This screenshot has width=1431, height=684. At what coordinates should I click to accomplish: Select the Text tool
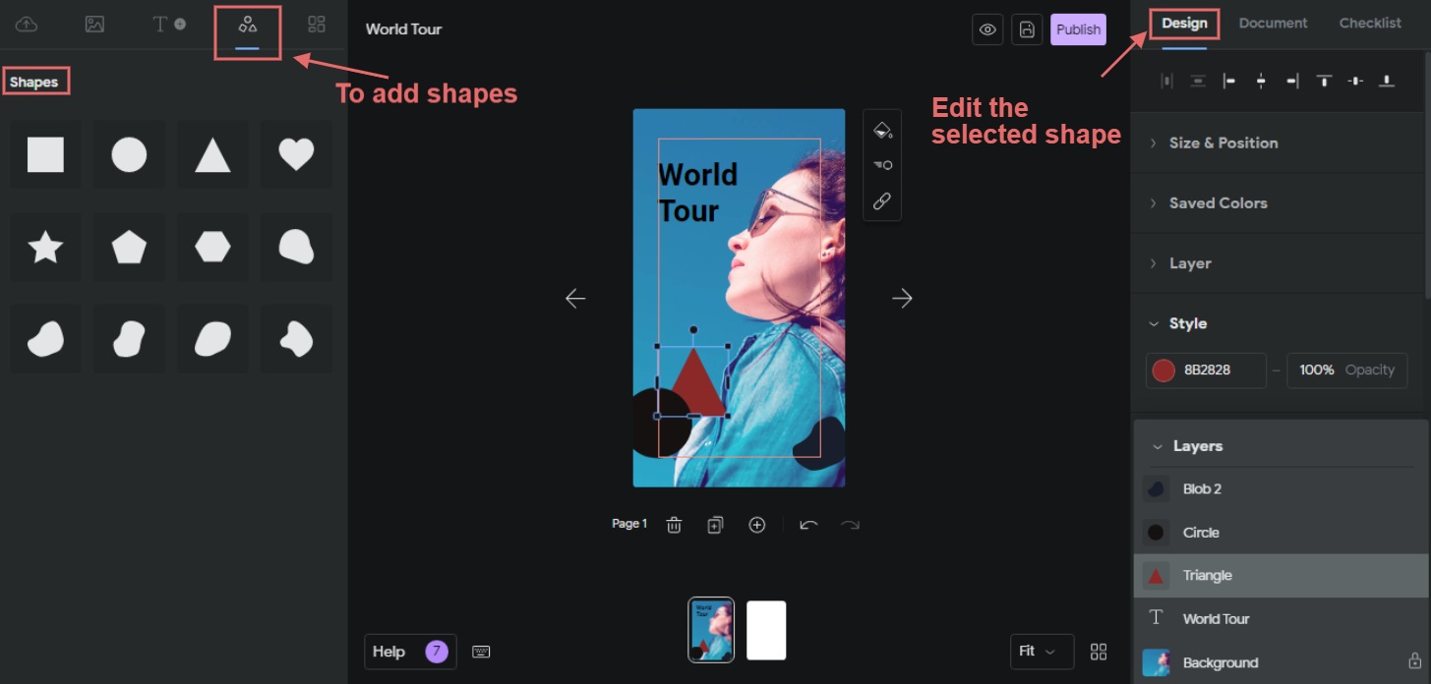(162, 24)
